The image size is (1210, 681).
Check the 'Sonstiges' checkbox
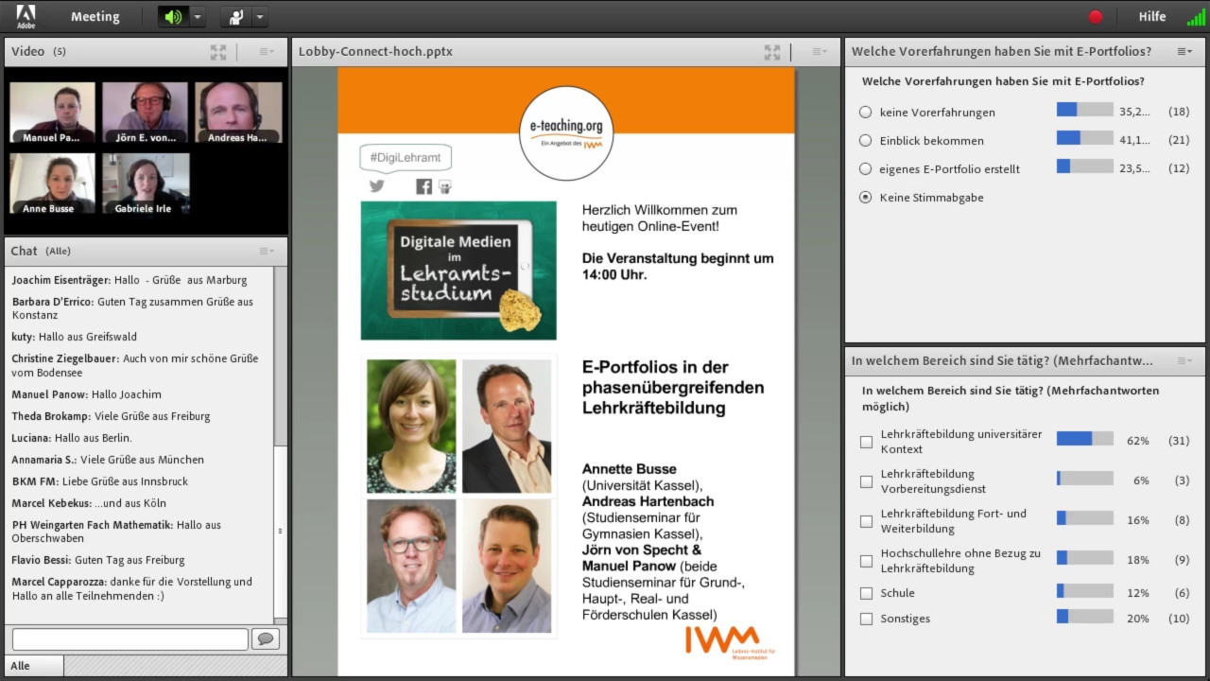[866, 620]
